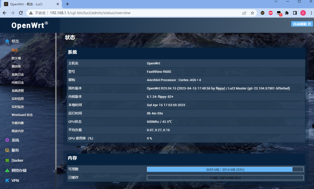Open the Chrome three-dot menu
The height and width of the screenshot is (189, 314).
pos(311,13)
